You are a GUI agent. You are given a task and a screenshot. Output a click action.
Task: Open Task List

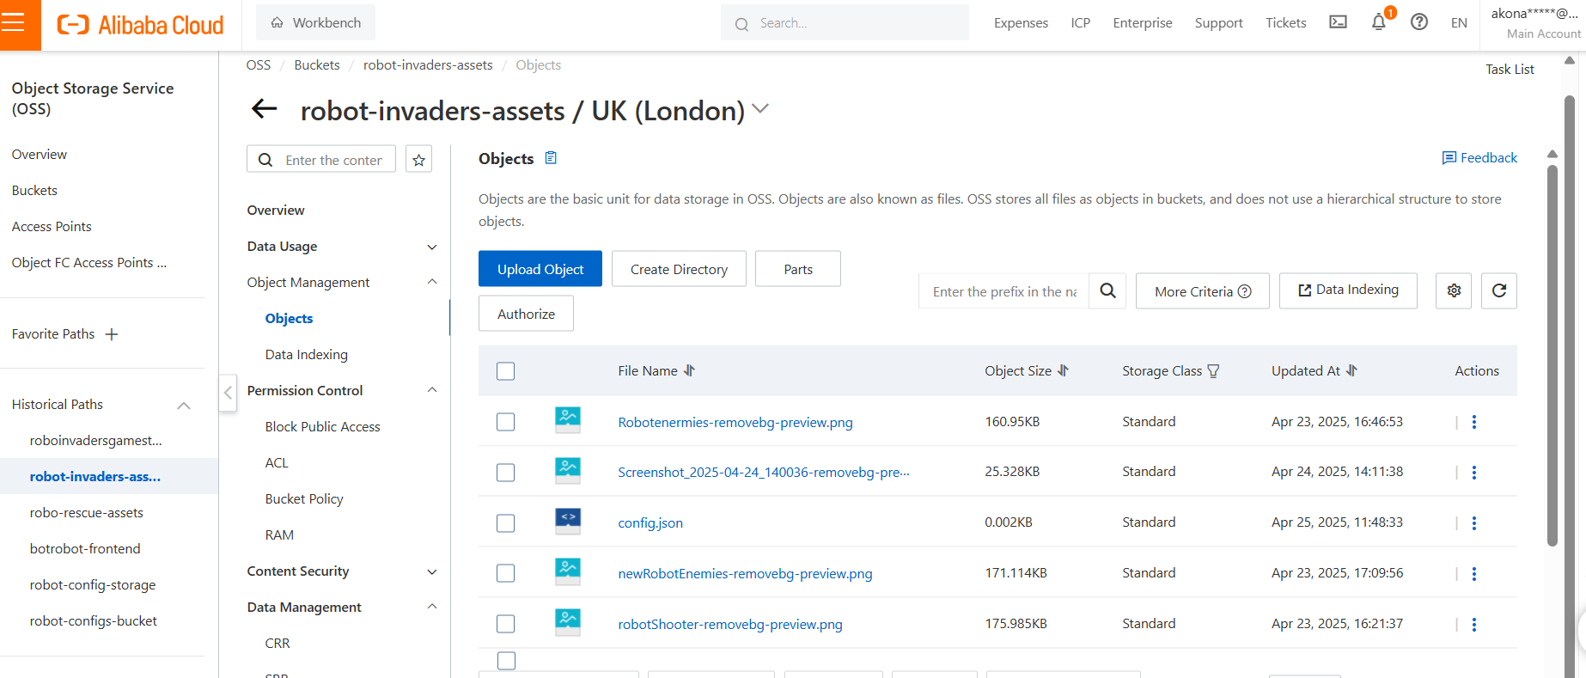pyautogui.click(x=1510, y=70)
